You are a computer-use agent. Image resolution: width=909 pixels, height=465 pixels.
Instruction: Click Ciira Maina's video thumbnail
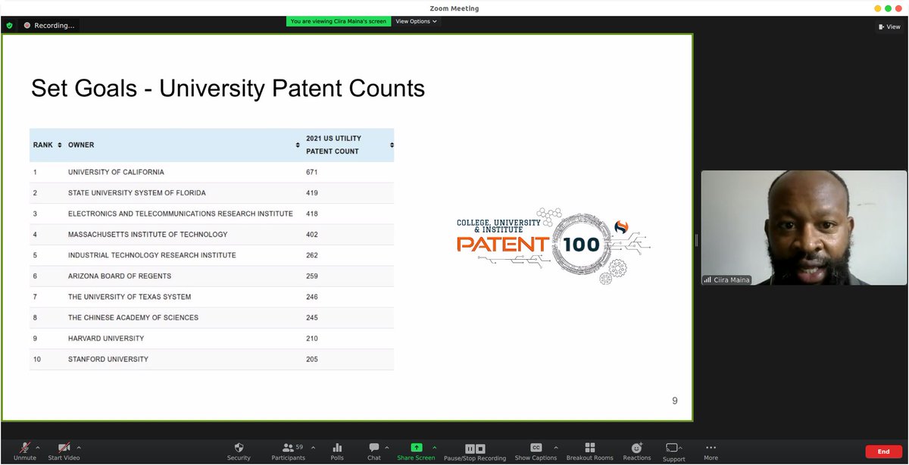pos(804,227)
